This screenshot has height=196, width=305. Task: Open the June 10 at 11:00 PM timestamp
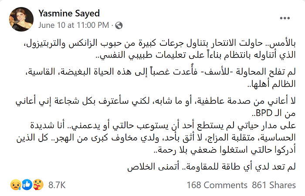point(74,25)
